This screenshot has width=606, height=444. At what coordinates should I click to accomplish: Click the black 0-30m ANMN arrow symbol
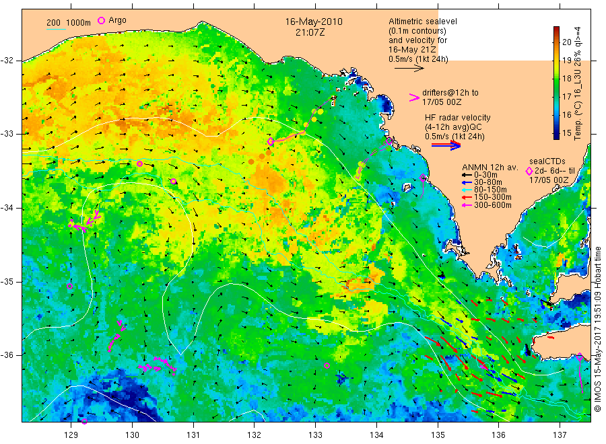coord(467,175)
